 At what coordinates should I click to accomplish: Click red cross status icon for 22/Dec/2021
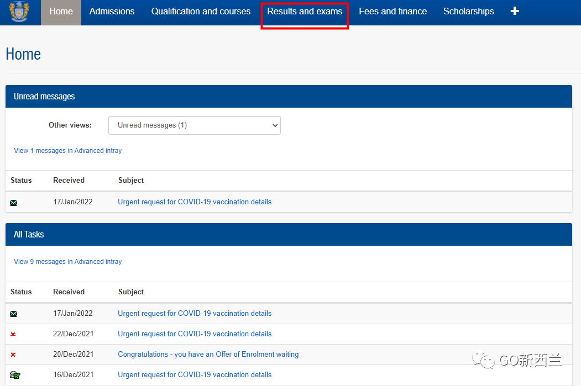(x=13, y=334)
